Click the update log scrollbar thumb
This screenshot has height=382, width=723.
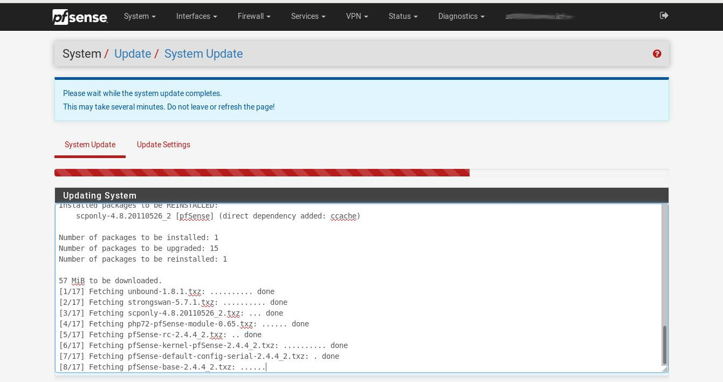664,345
